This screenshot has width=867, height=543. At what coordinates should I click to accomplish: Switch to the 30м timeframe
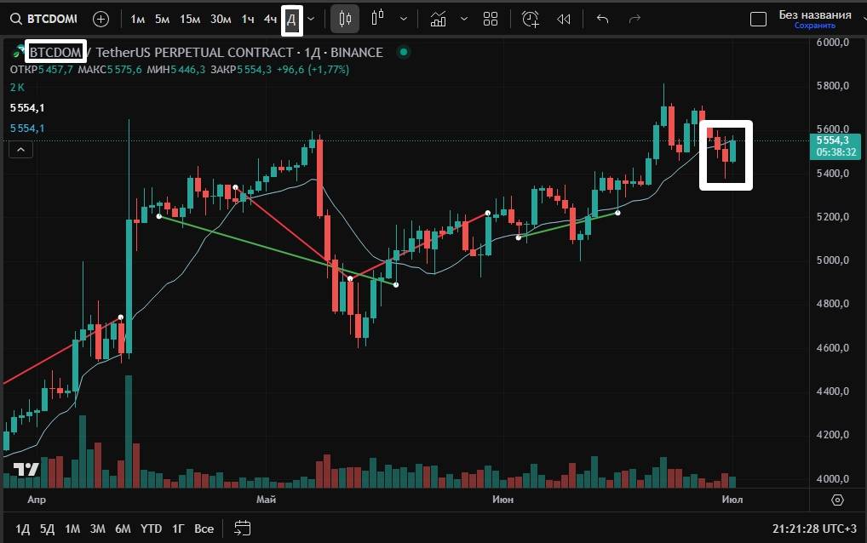coord(221,20)
